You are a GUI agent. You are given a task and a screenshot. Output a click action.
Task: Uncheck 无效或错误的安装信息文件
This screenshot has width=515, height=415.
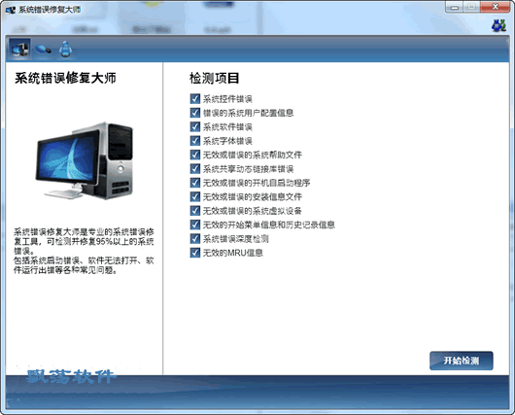click(x=195, y=196)
